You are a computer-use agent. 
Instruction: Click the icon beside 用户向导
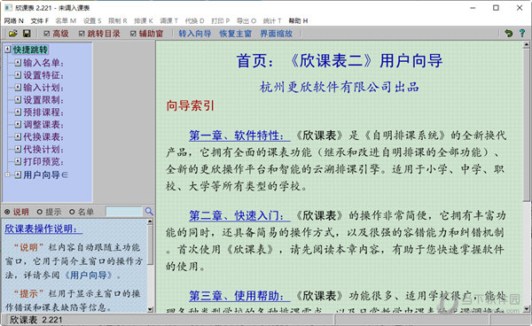click(x=18, y=175)
